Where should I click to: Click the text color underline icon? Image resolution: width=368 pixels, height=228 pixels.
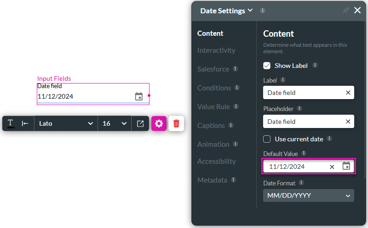coord(11,123)
